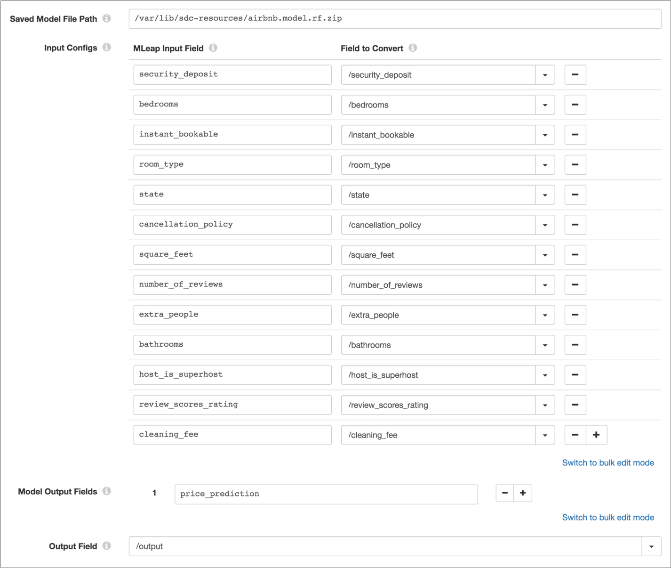
Task: Click info icon beside Input Configs label
Action: (x=107, y=48)
